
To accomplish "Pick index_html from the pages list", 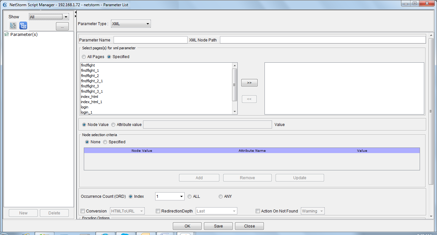I will tap(89, 97).
